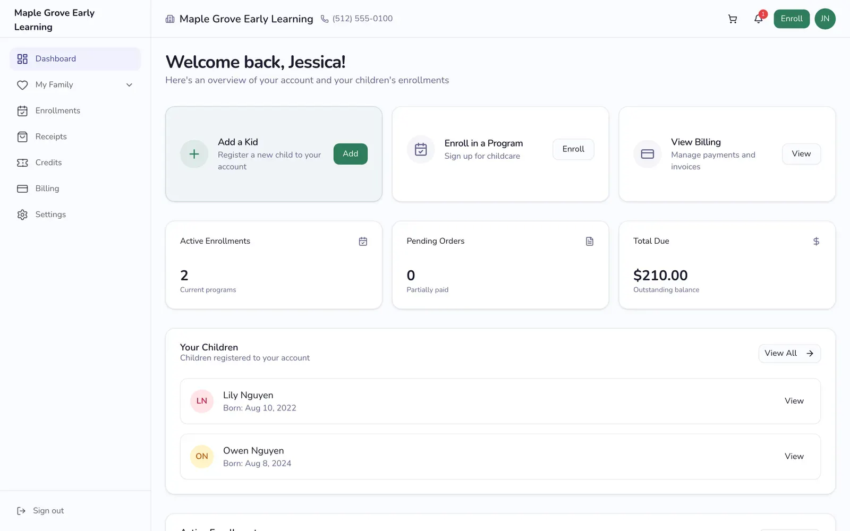Click the credit card icon in View Billing card

click(648, 154)
